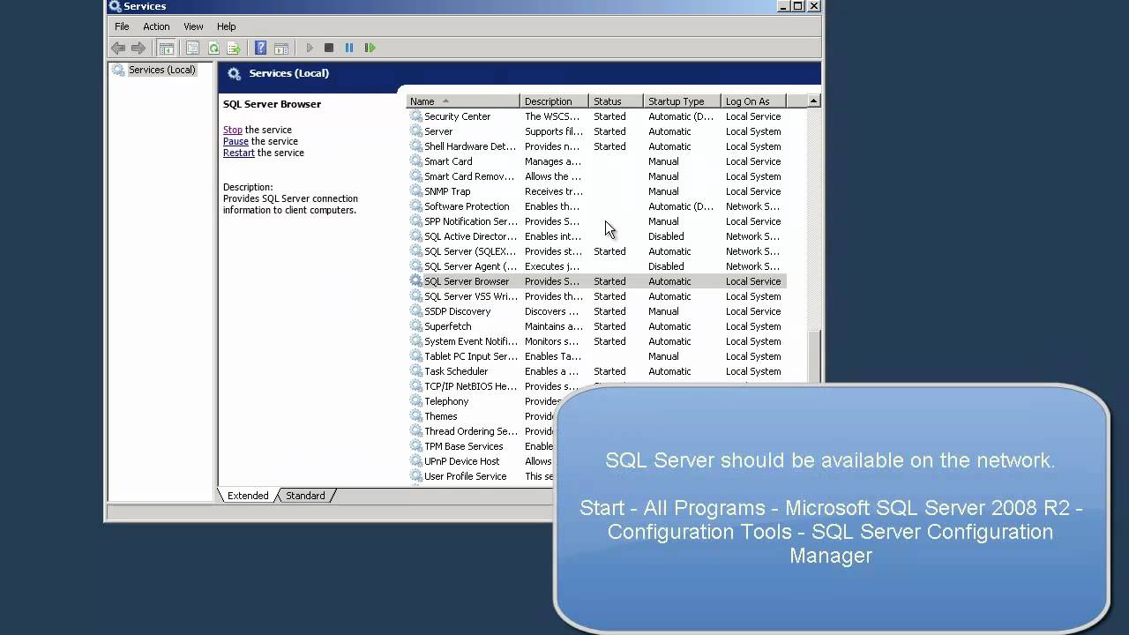Select TCP/IP NetBIOS Helper service name

point(470,386)
